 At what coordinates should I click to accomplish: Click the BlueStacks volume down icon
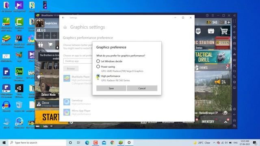coord(234,32)
